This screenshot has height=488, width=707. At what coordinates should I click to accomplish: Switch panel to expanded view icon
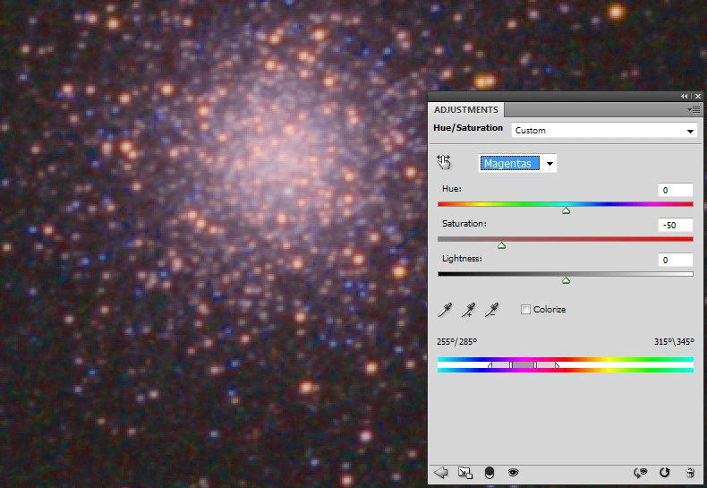point(464,472)
